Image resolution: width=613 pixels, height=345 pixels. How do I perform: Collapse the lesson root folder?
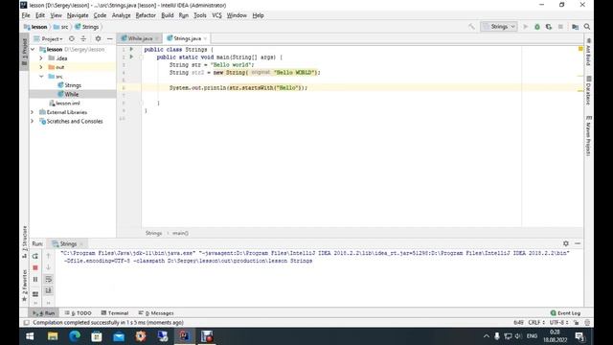click(x=33, y=49)
